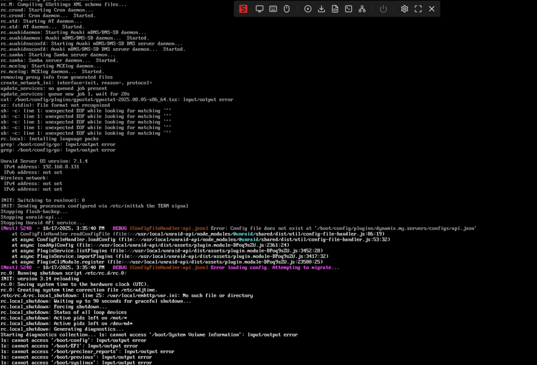Click 'rc.crond: Starting Cron daemon...' line

coord(47,10)
